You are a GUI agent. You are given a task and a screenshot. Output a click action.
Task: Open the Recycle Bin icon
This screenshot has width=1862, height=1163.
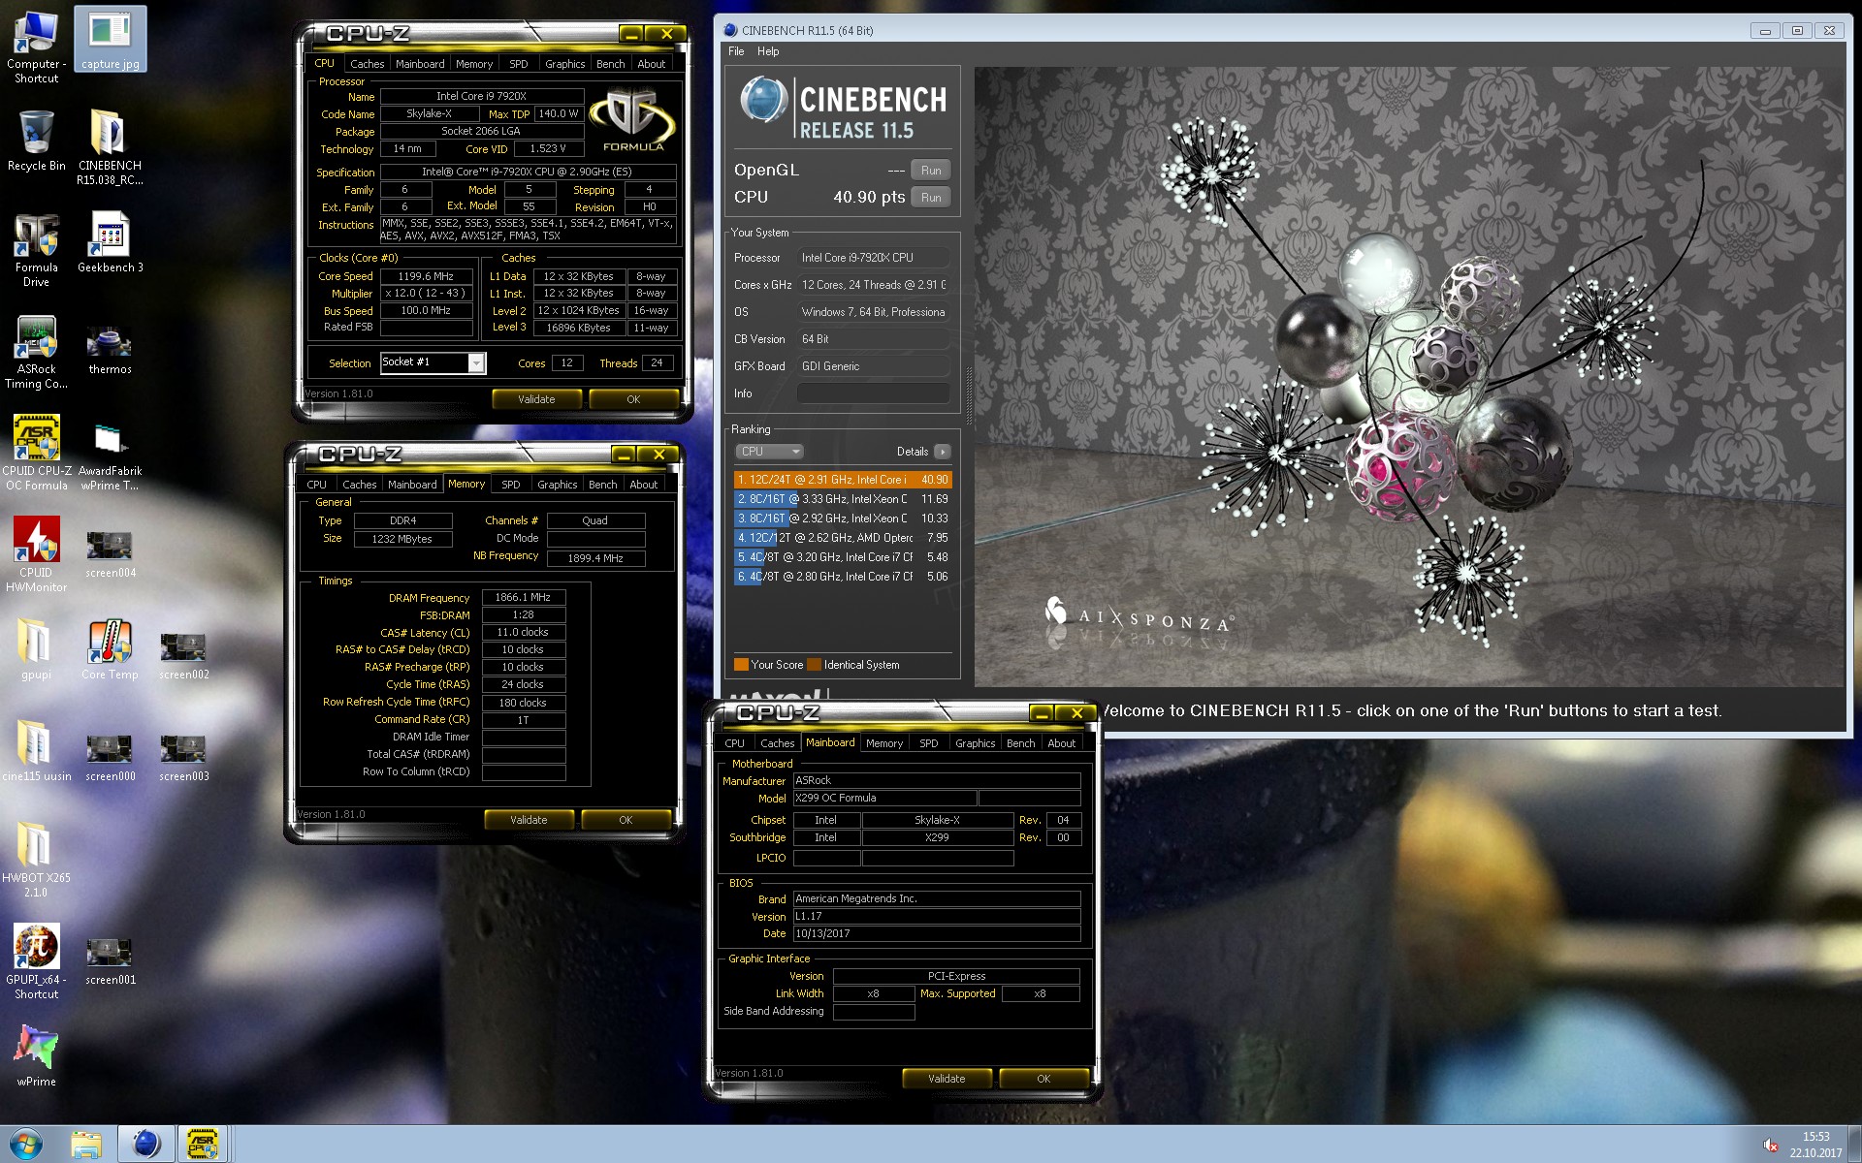coord(36,141)
